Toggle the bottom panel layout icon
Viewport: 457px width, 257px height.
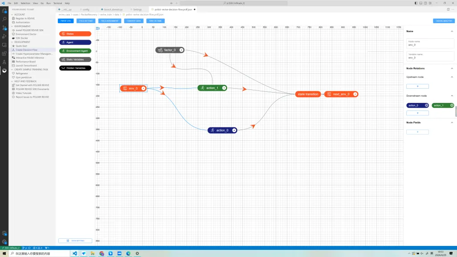[420, 3]
